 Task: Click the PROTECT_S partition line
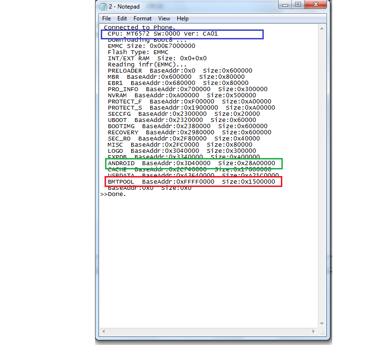(192, 108)
